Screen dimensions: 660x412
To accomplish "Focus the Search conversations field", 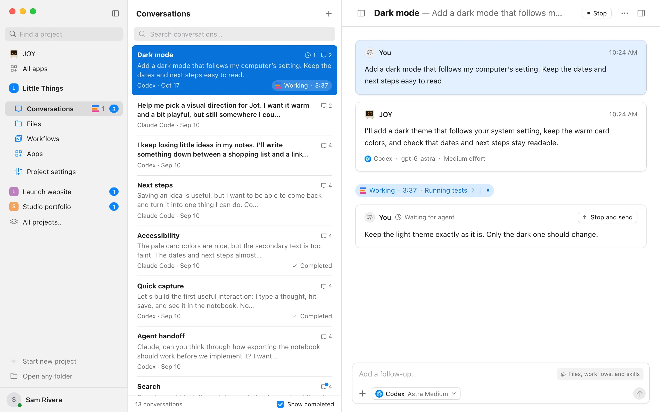I will [234, 34].
